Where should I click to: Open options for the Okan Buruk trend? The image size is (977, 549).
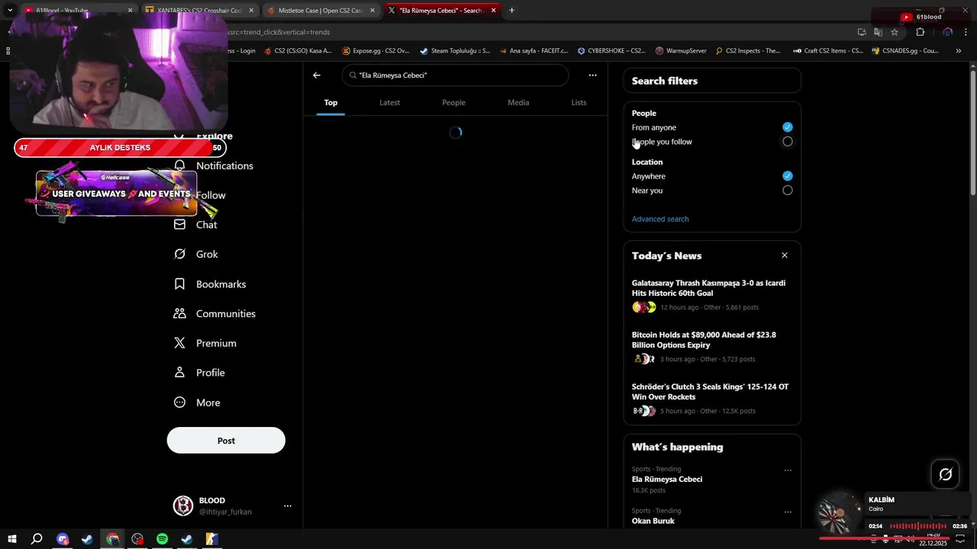coord(788,512)
